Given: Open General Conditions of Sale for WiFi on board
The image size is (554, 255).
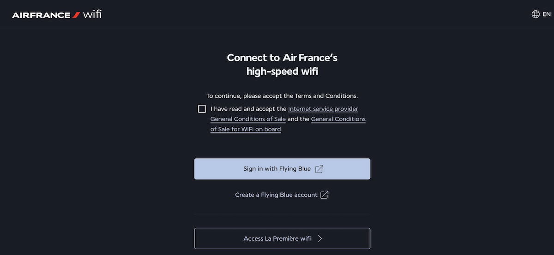Looking at the screenshot, I should point(338,119).
